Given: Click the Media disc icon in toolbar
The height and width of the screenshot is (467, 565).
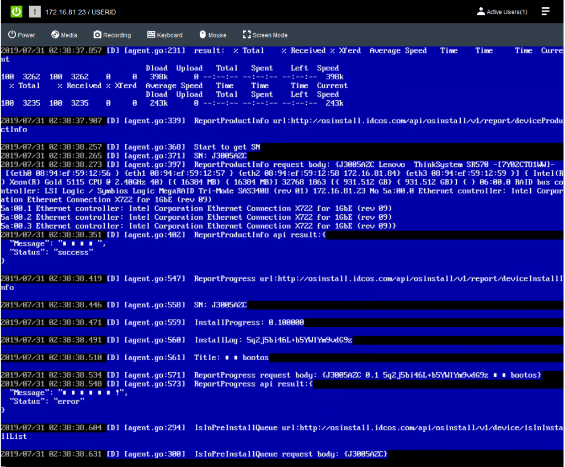Looking at the screenshot, I should (x=54, y=34).
